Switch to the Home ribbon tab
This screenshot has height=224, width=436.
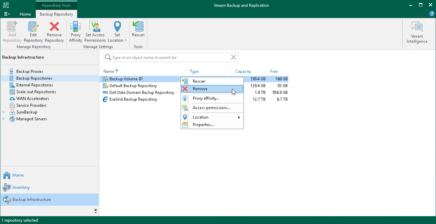[25, 14]
